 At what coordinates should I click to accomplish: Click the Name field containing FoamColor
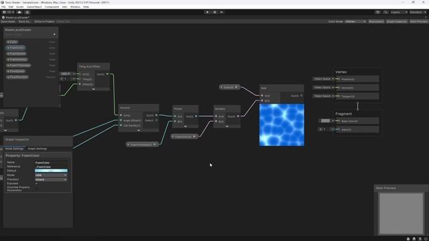coord(51,163)
